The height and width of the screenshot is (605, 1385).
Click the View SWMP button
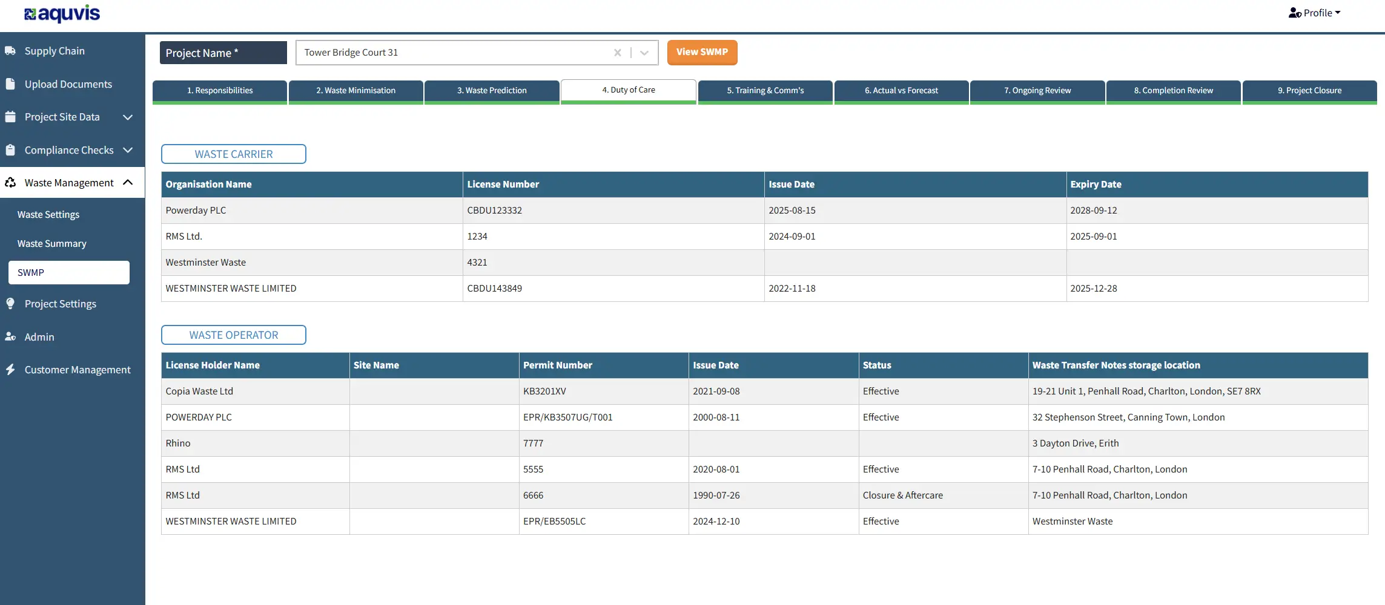pos(702,52)
